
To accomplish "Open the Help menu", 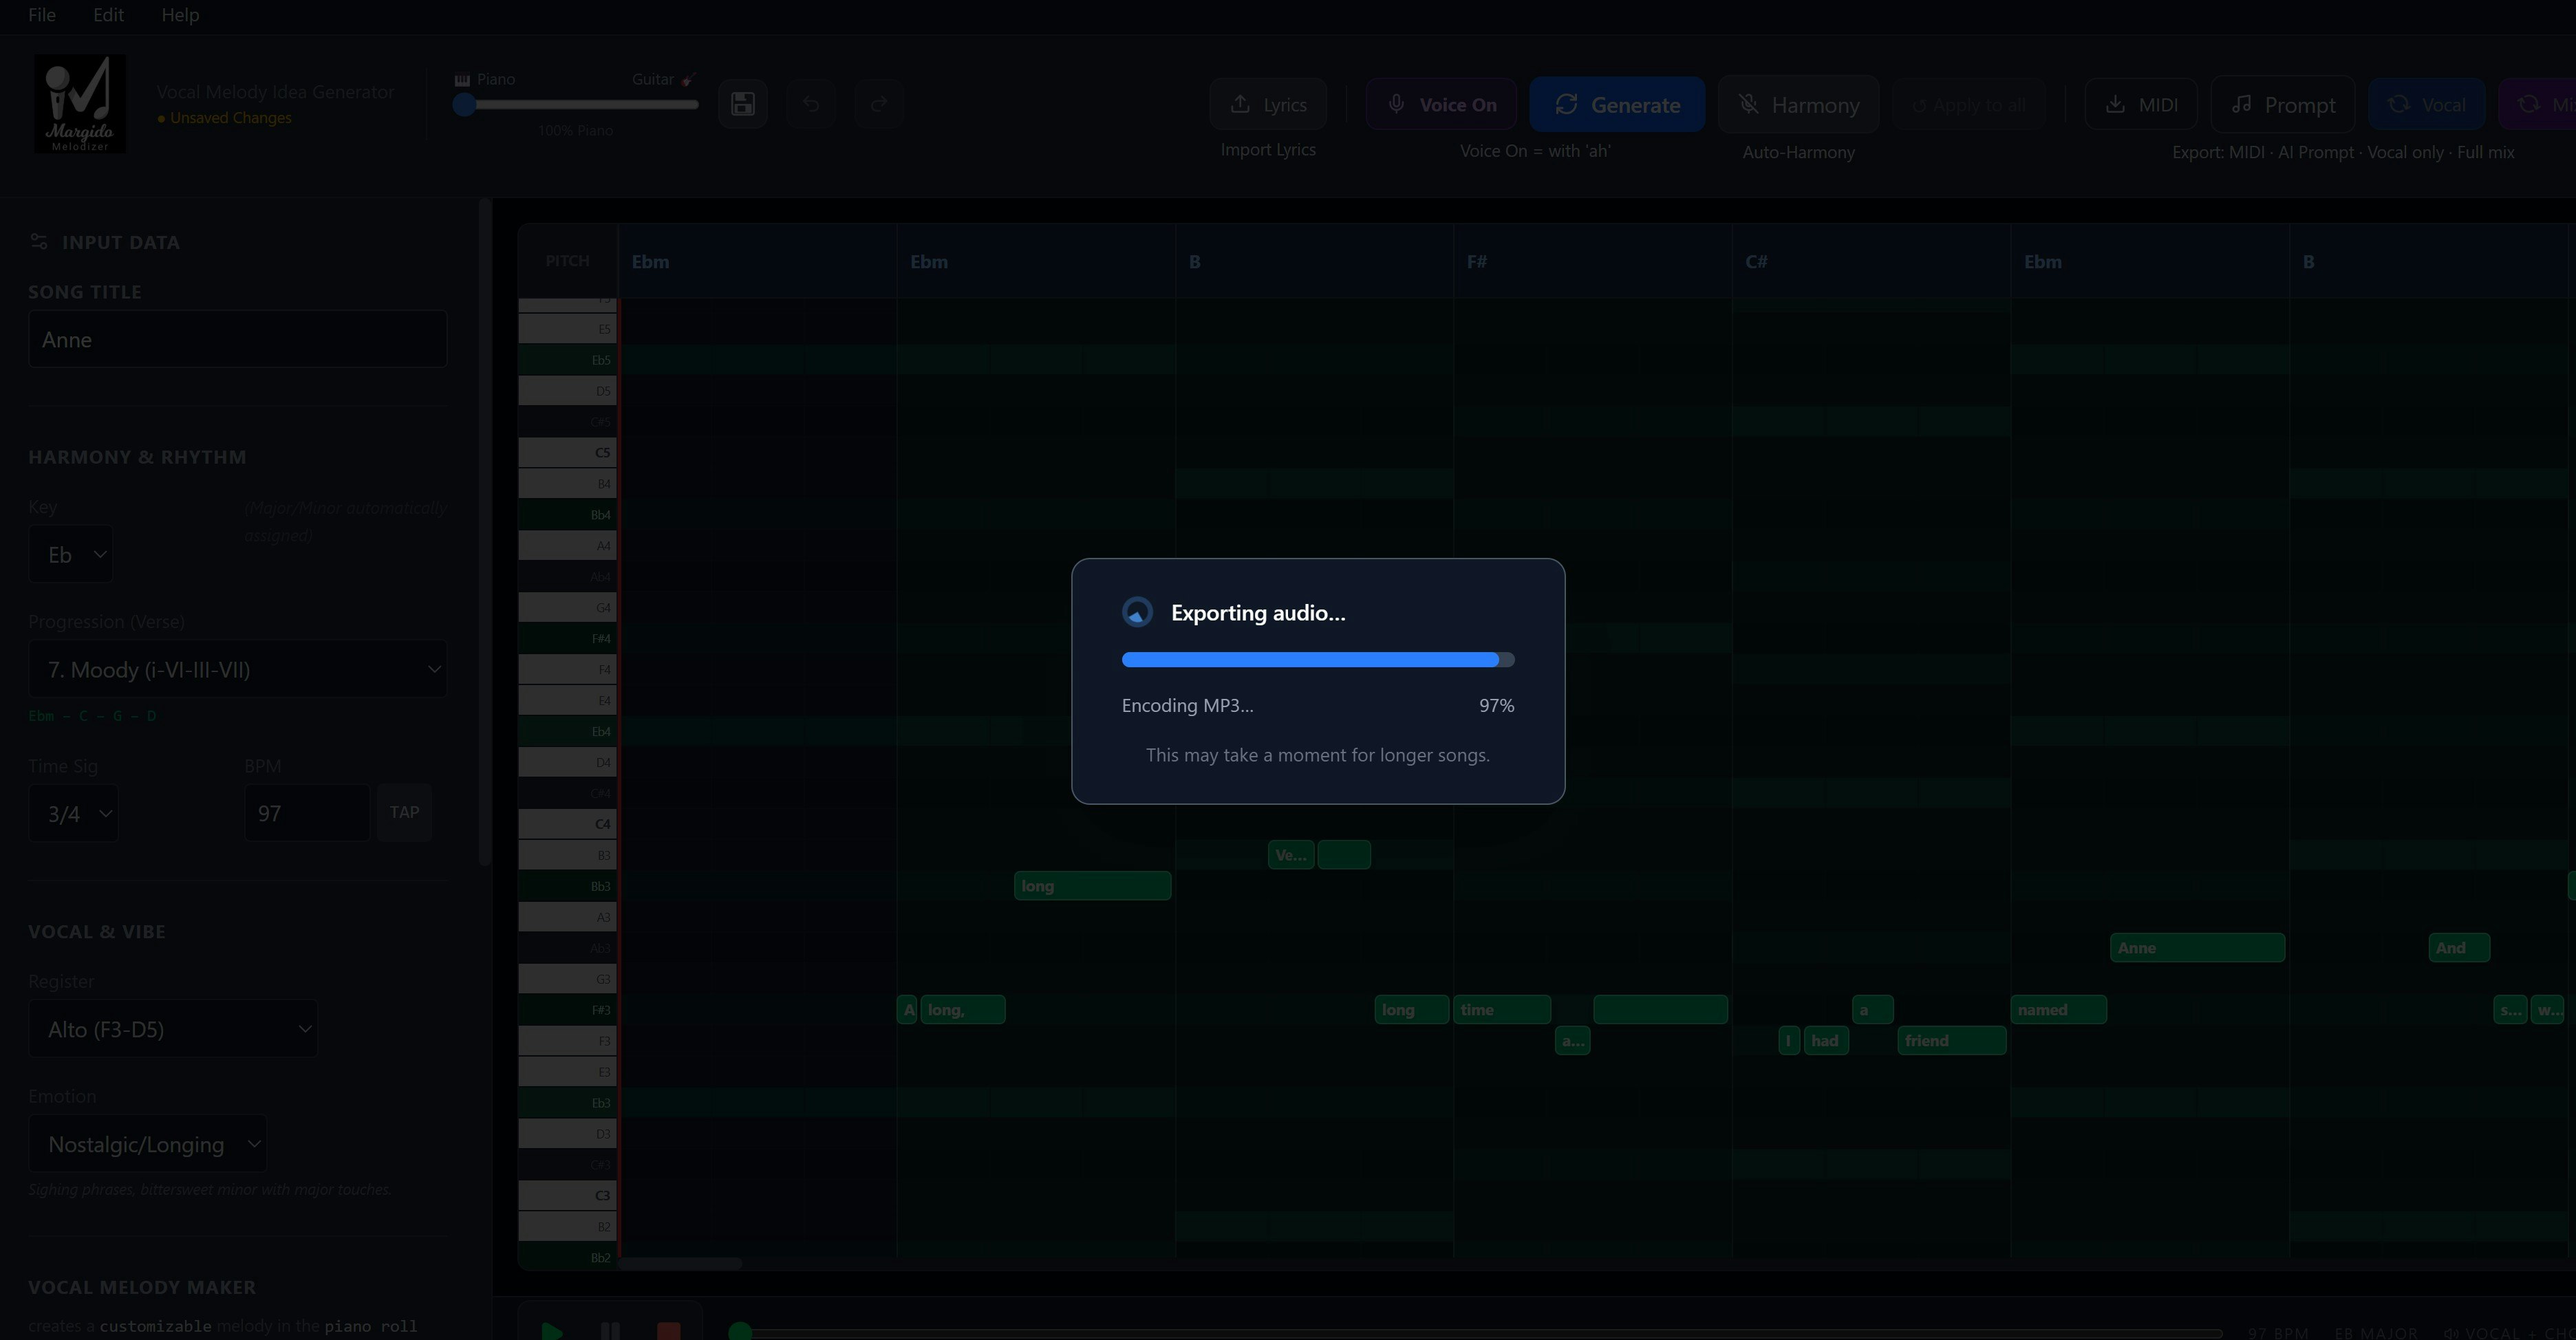I will [x=180, y=15].
